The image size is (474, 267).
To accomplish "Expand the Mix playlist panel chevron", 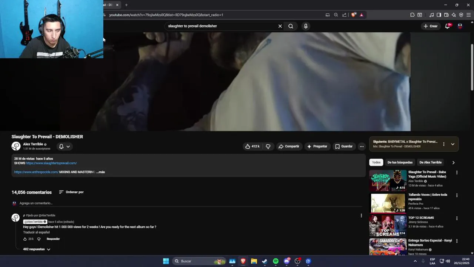I will [453, 144].
